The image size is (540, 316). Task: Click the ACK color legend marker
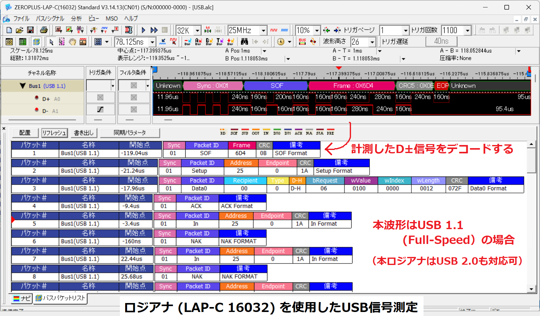(x=298, y=132)
